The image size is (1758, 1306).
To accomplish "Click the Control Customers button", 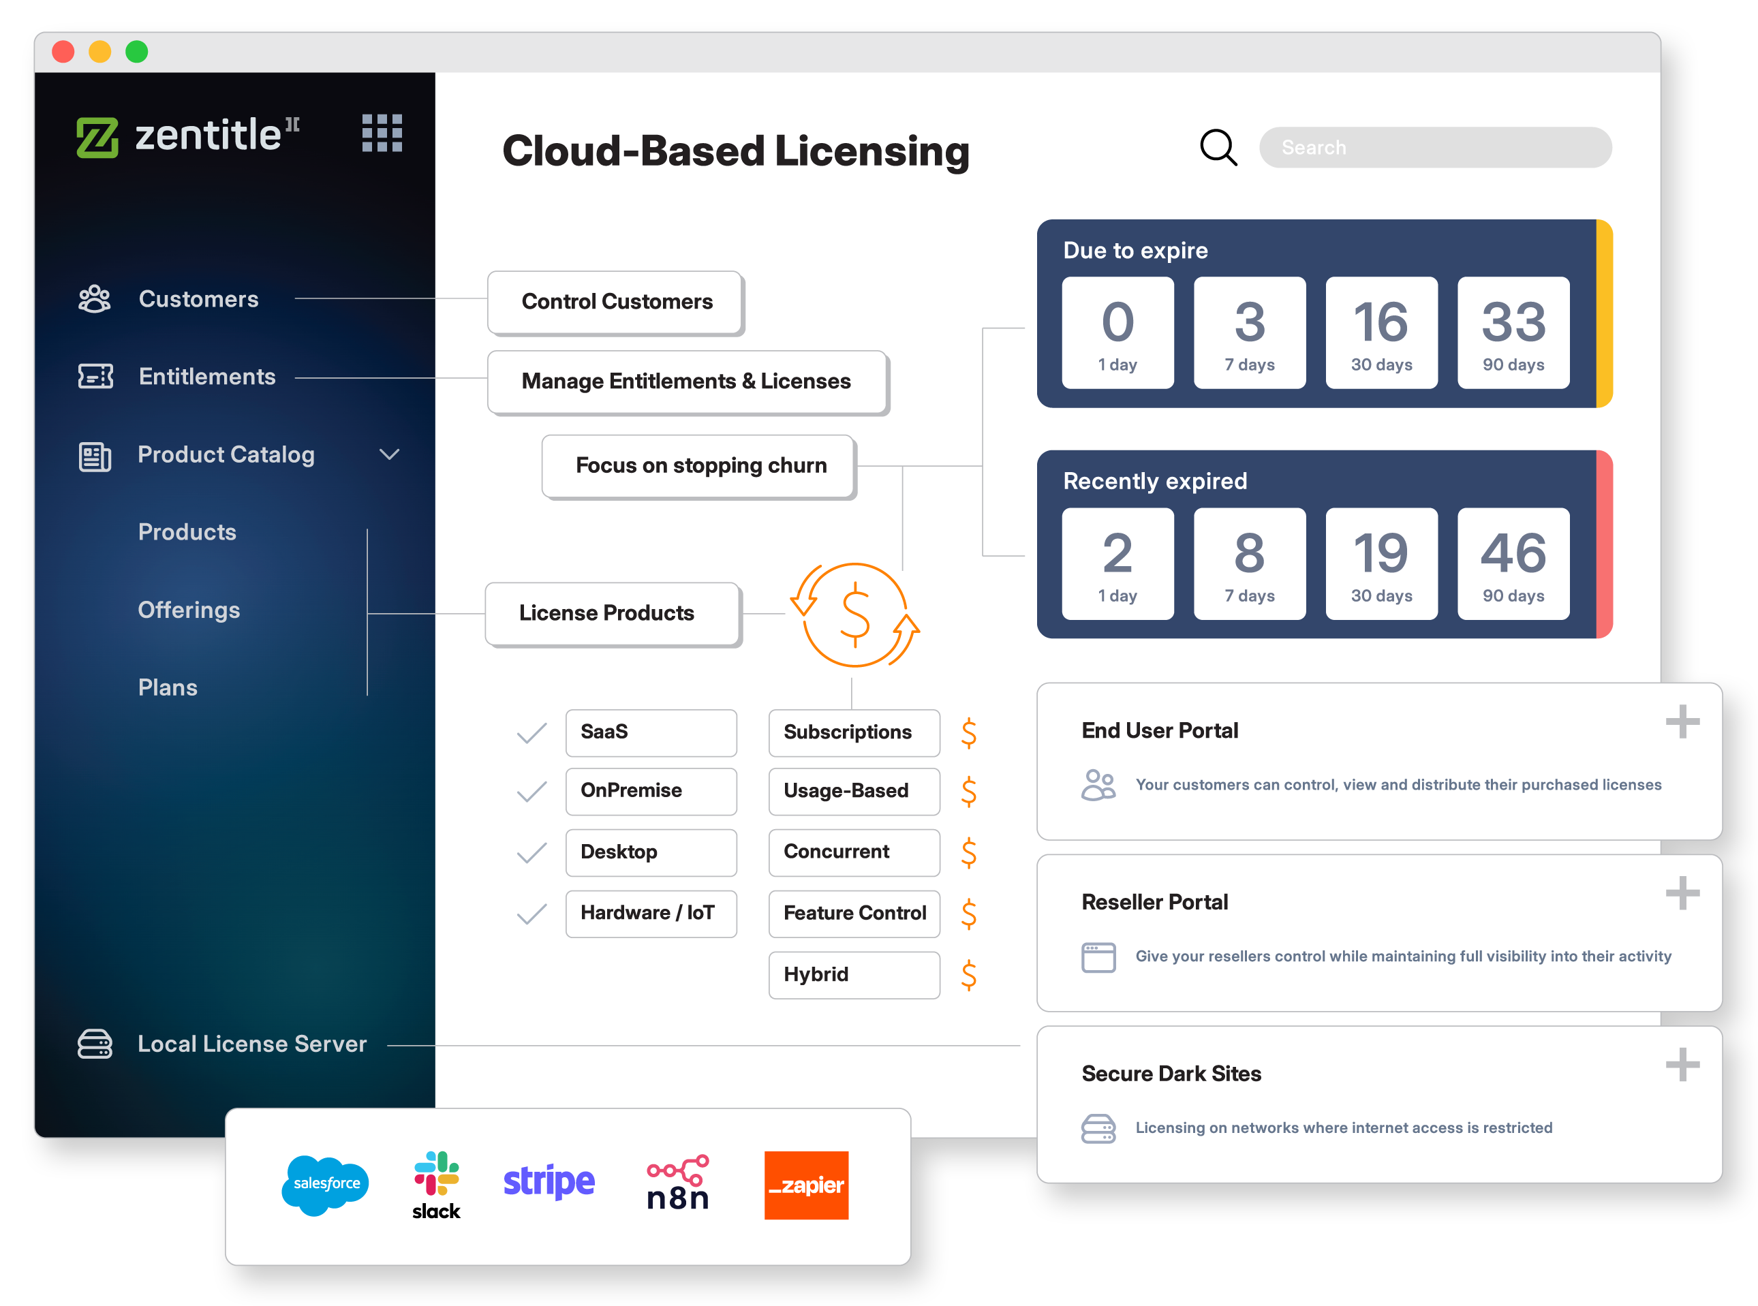I will 616,302.
